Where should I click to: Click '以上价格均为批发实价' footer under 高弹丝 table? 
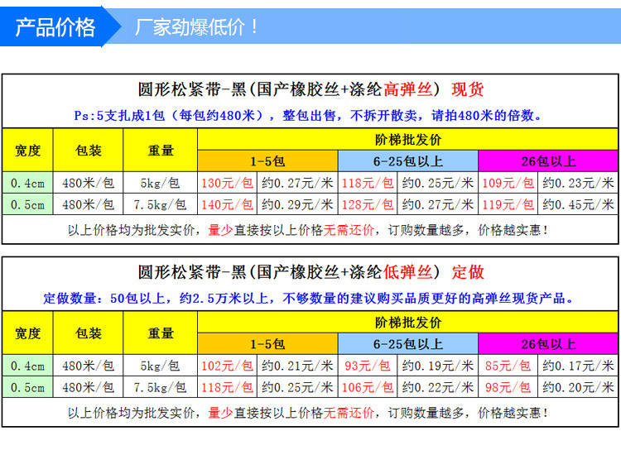coord(308,229)
